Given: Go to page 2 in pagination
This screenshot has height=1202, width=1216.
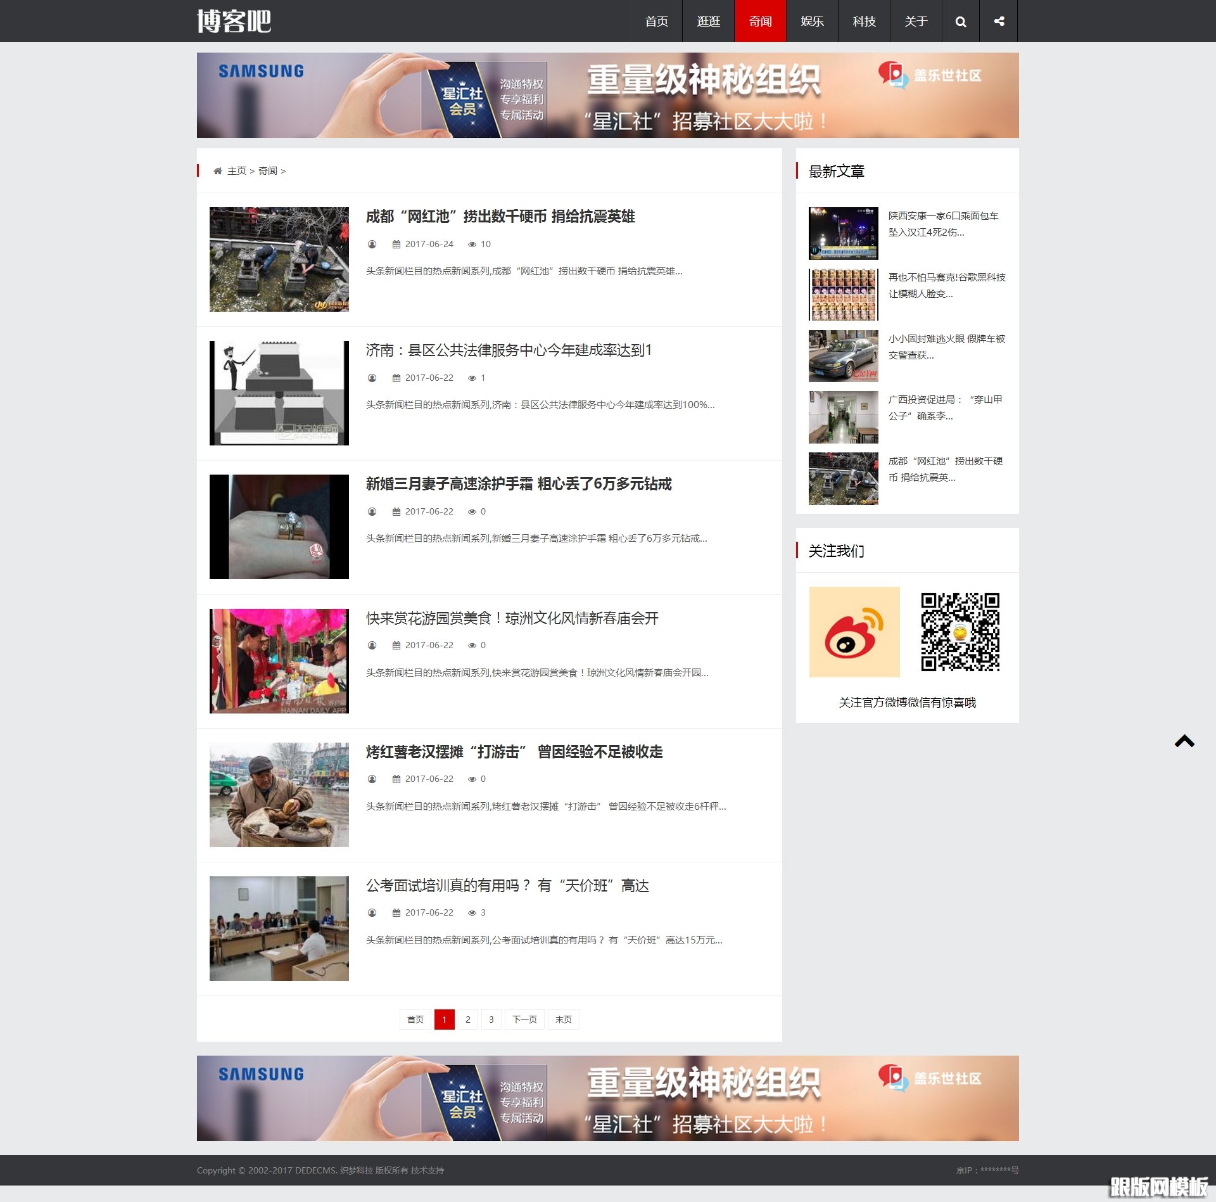Looking at the screenshot, I should [468, 1020].
